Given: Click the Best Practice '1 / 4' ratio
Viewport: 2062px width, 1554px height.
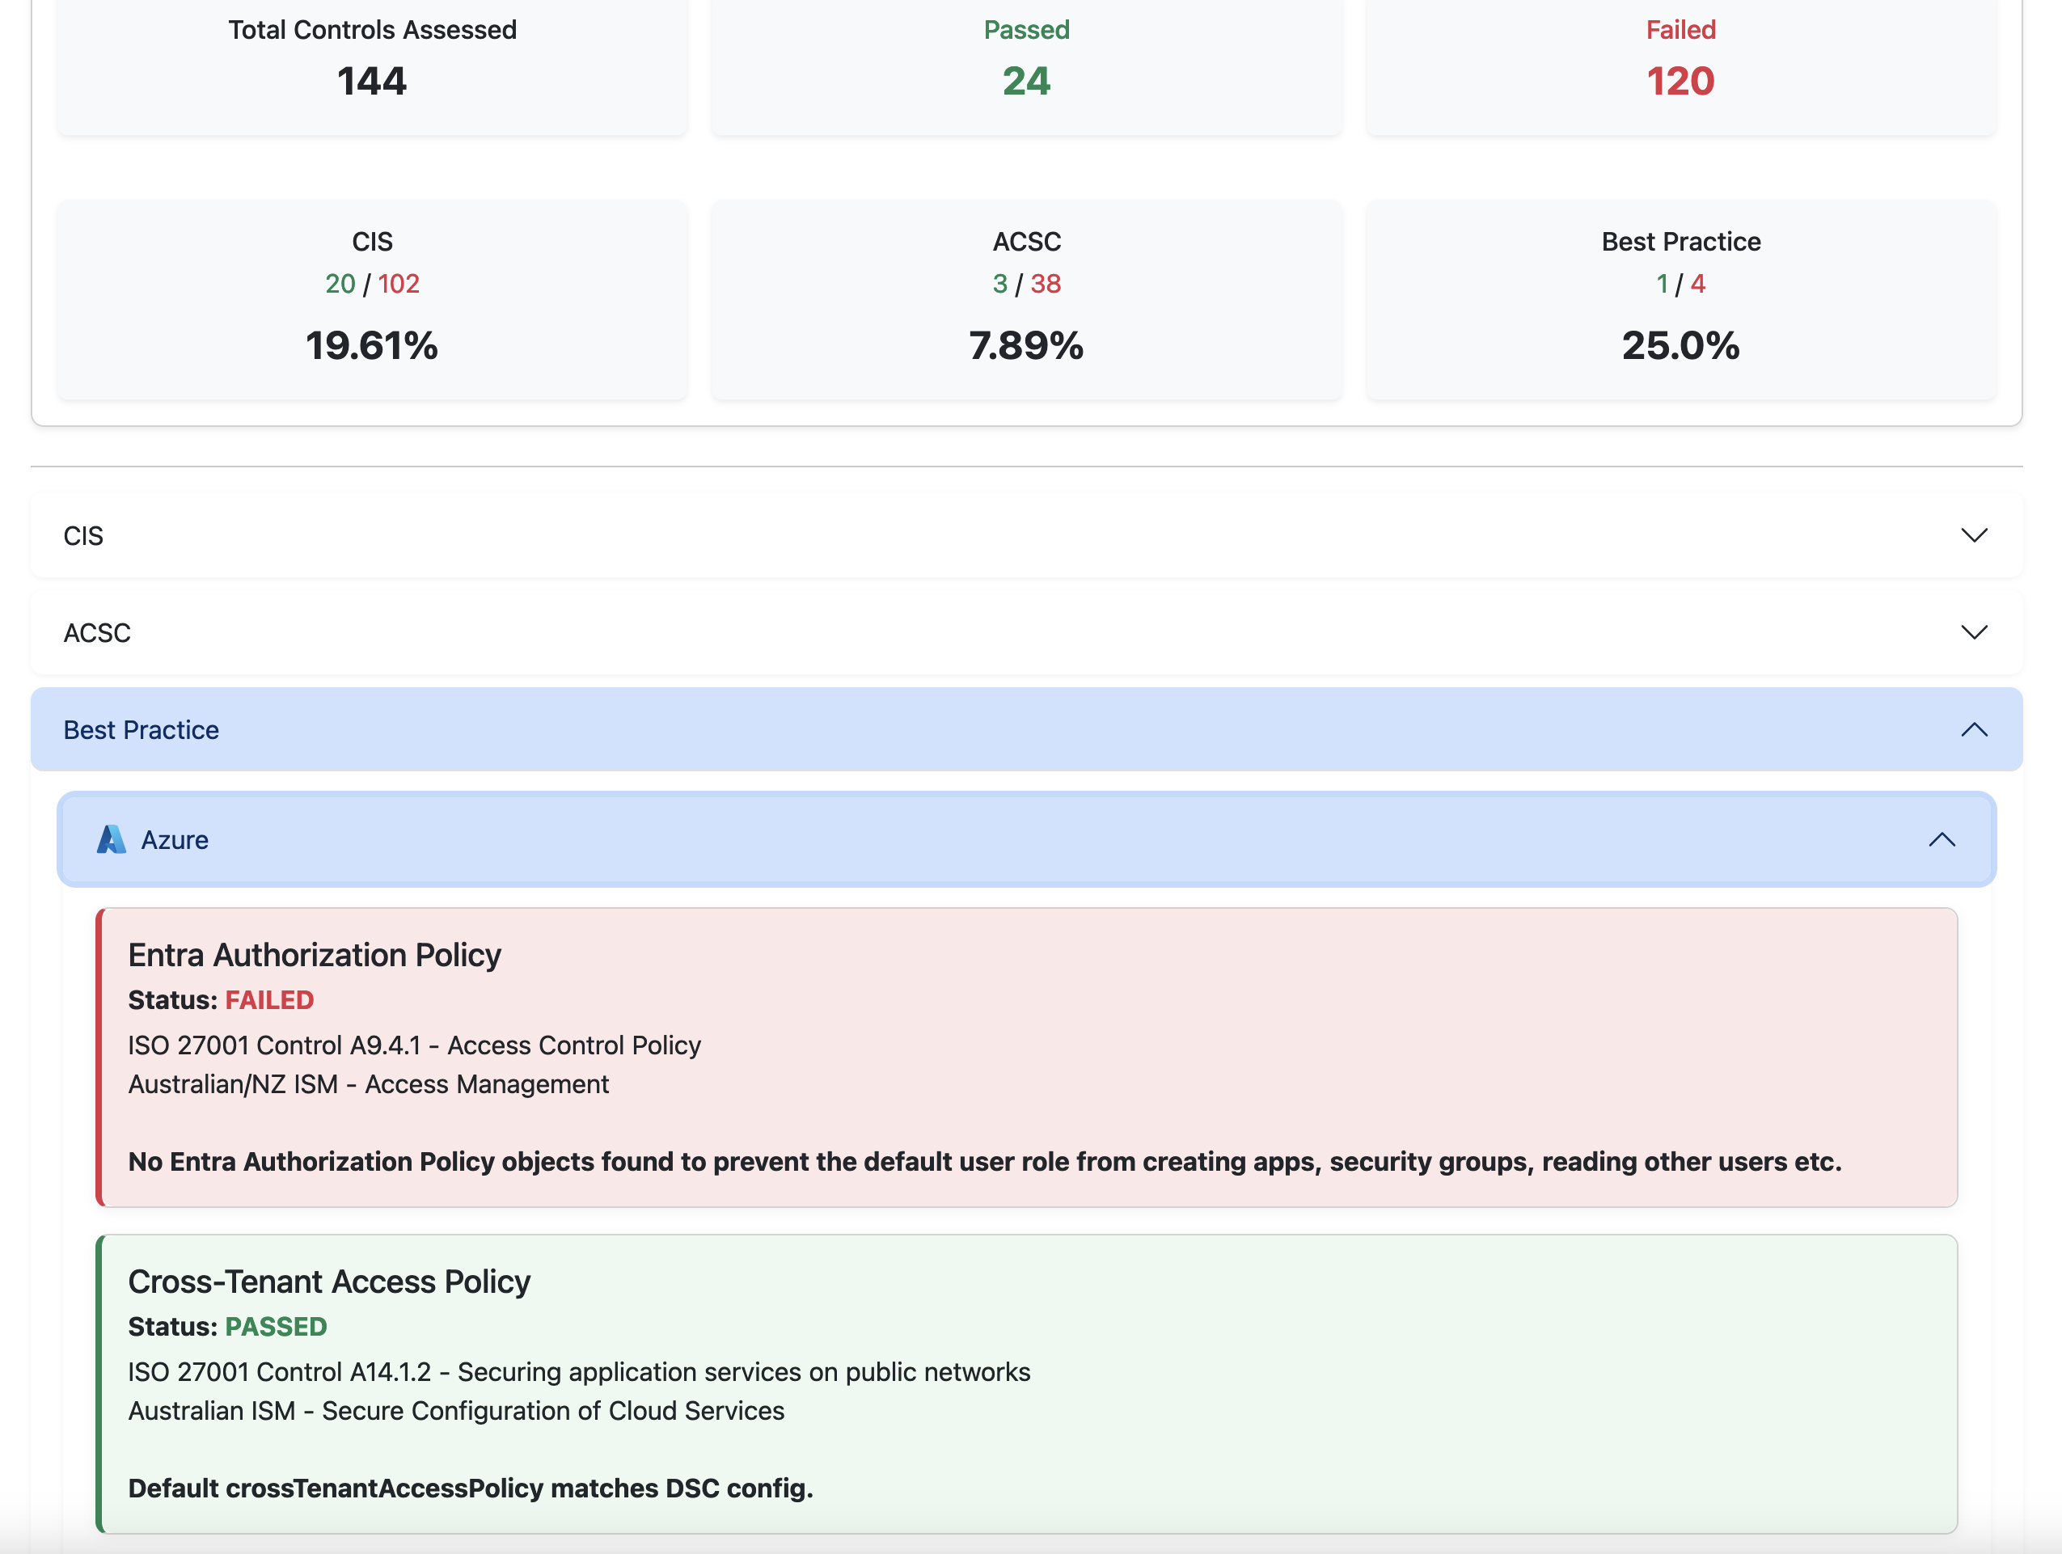Looking at the screenshot, I should click(1681, 284).
